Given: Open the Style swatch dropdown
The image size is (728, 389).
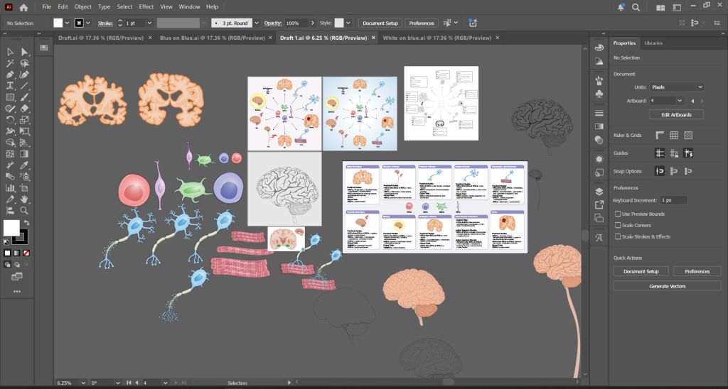Looking at the screenshot, I should coord(348,23).
